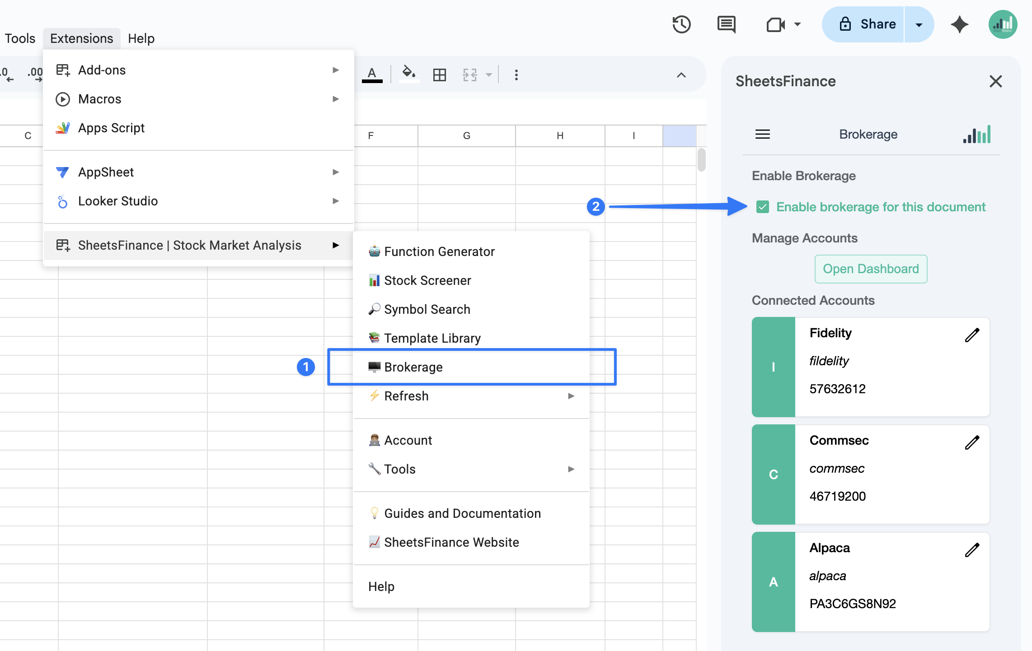Close the SheetsFinance sidebar
The image size is (1032, 651).
point(995,81)
